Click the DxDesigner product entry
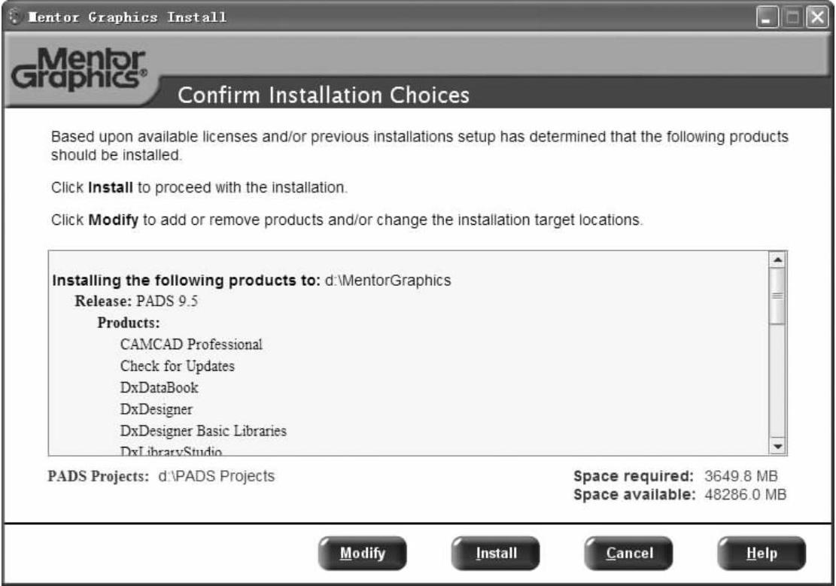Screen dimensions: 836x586 point(157,410)
